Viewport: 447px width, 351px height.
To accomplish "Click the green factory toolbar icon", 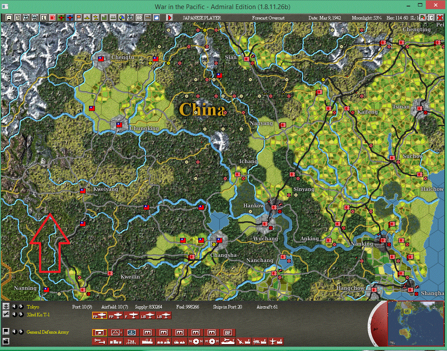I will tap(104, 18).
